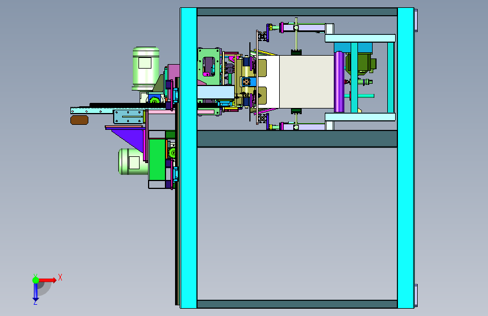This screenshot has width=488, height=316.
Task: Select the left cyan frame column
Action: (189, 158)
